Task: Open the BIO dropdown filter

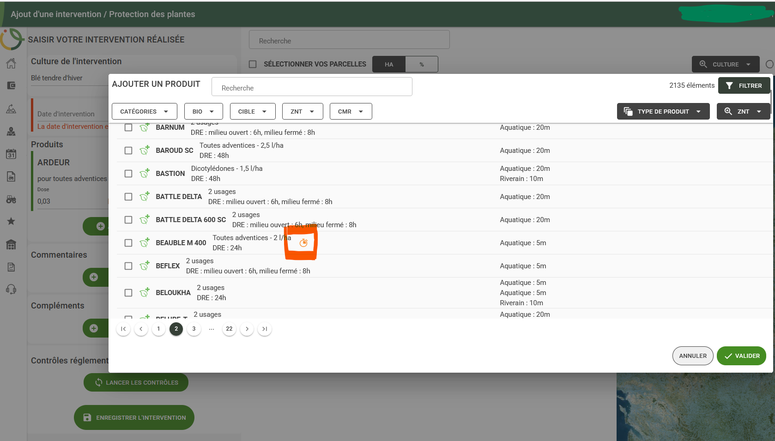Action: coord(204,111)
